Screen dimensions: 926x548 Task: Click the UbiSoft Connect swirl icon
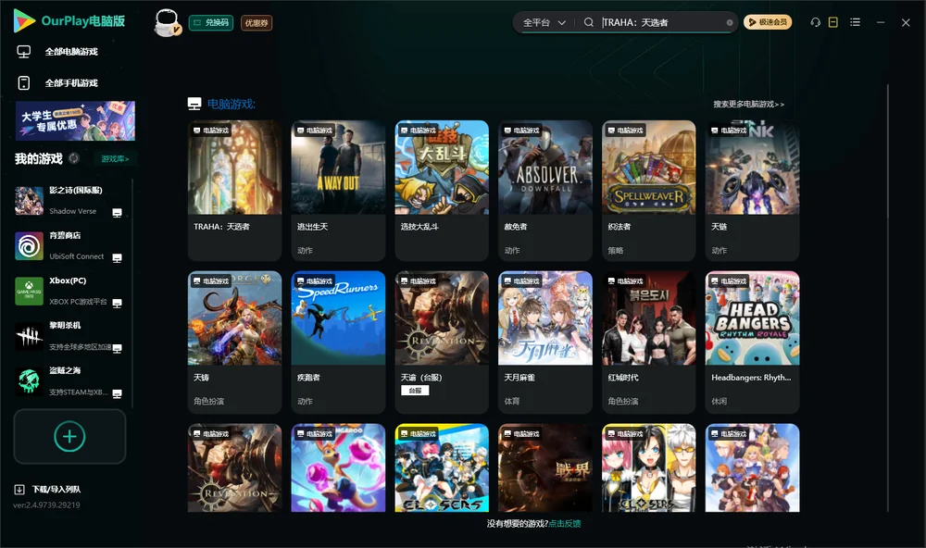29,246
